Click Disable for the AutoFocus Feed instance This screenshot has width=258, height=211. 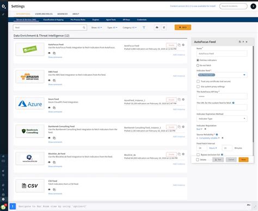coord(171,45)
